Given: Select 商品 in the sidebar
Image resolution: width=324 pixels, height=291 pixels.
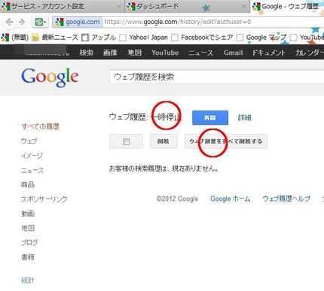Looking at the screenshot, I should point(28,185).
